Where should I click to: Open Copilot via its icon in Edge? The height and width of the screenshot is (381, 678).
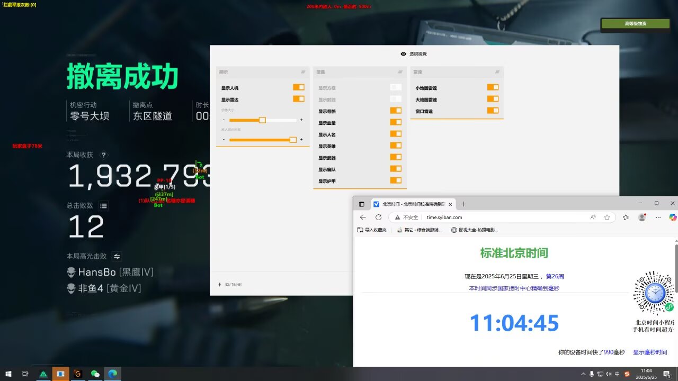(x=672, y=217)
